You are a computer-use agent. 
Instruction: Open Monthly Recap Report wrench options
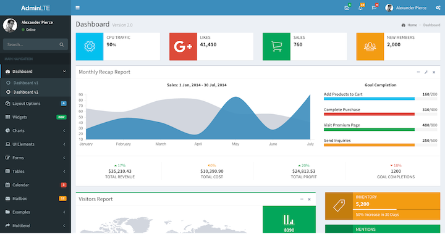[x=426, y=72]
